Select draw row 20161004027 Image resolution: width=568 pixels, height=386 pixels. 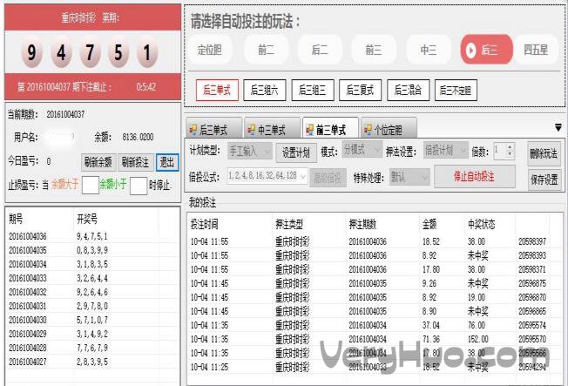pyautogui.click(x=92, y=362)
